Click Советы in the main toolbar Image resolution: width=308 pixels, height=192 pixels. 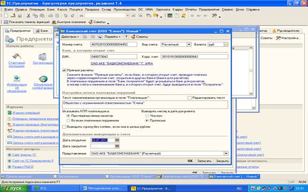point(97,22)
